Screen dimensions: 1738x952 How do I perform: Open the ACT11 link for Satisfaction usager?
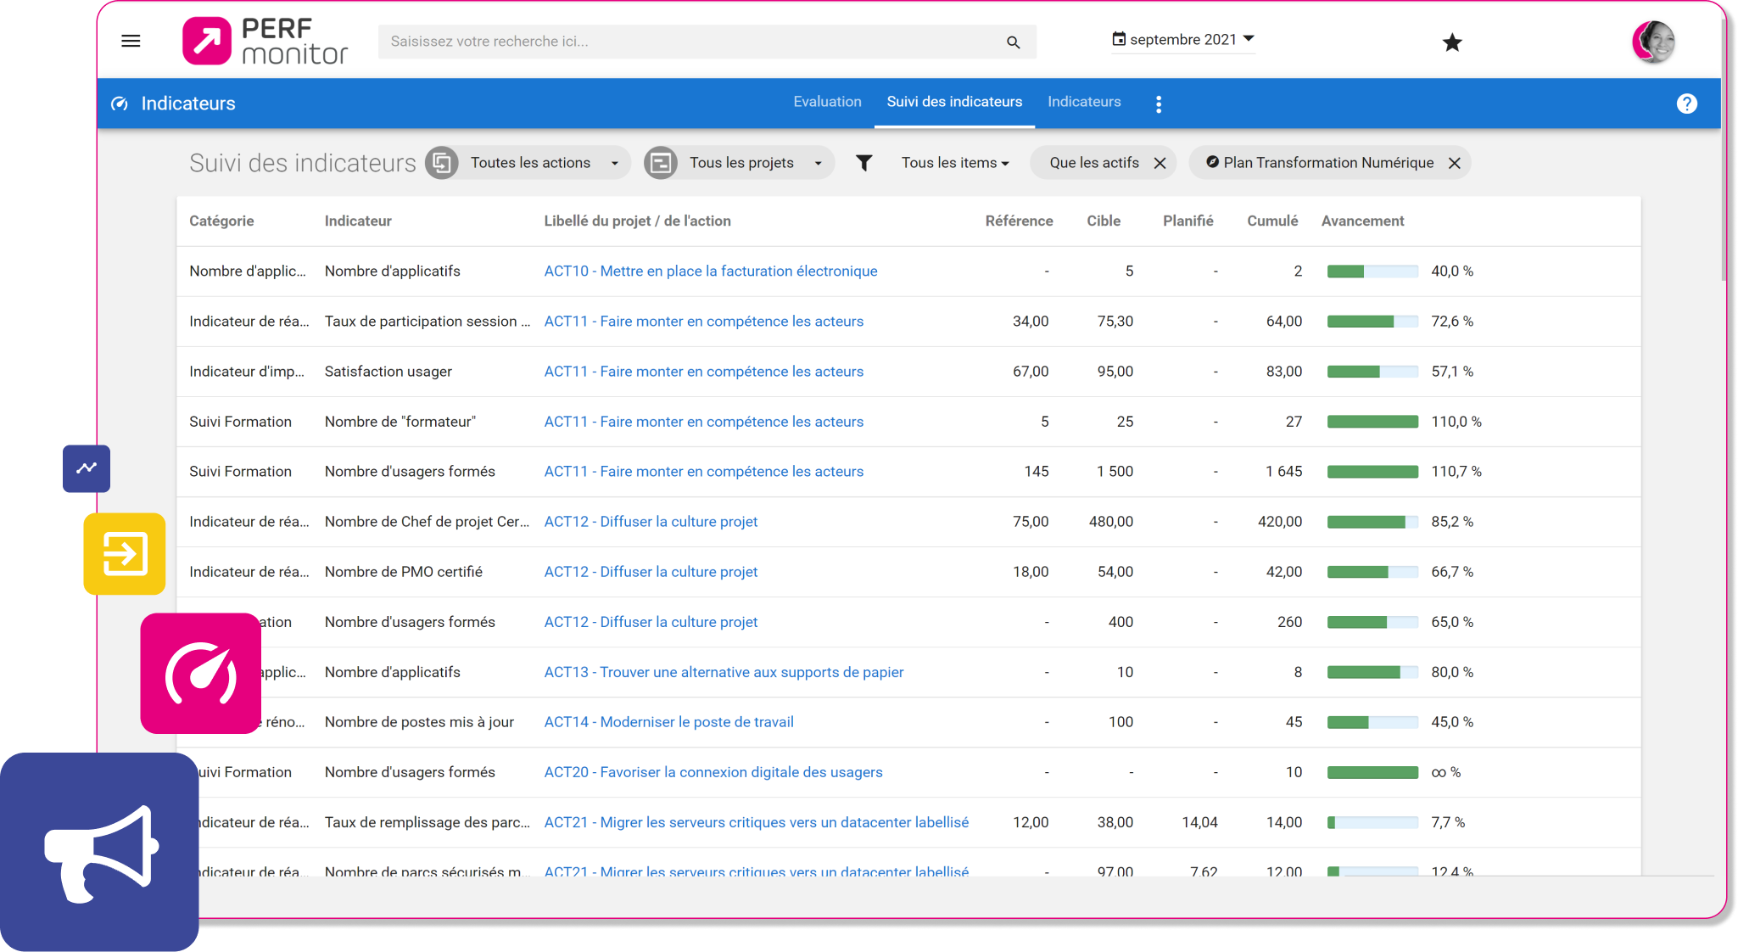[703, 372]
